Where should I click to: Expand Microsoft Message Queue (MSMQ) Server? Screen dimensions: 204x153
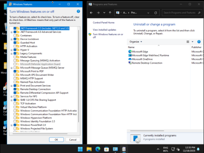click(11, 68)
